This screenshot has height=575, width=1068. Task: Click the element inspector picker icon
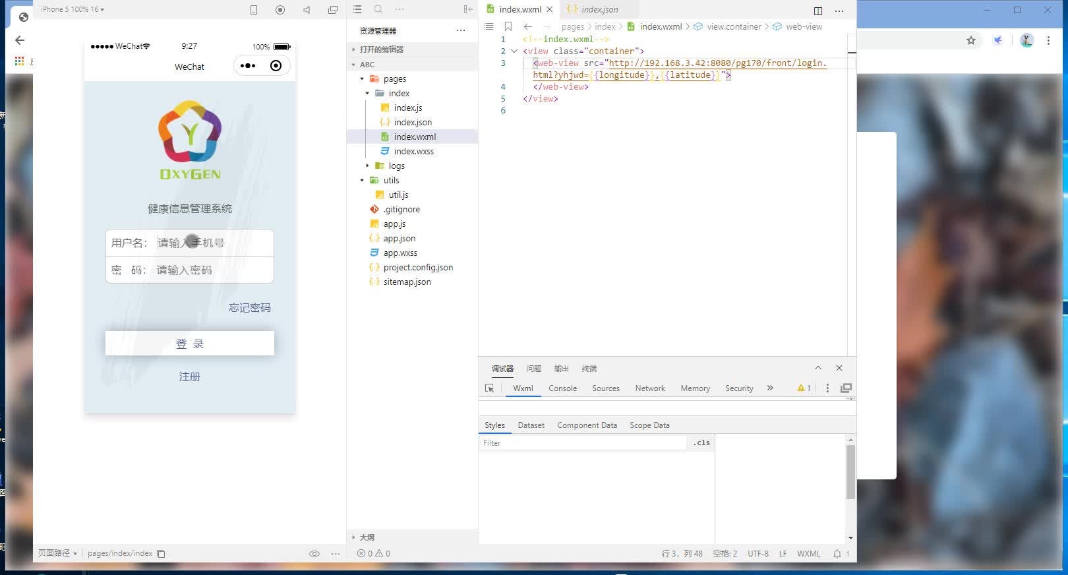489,388
